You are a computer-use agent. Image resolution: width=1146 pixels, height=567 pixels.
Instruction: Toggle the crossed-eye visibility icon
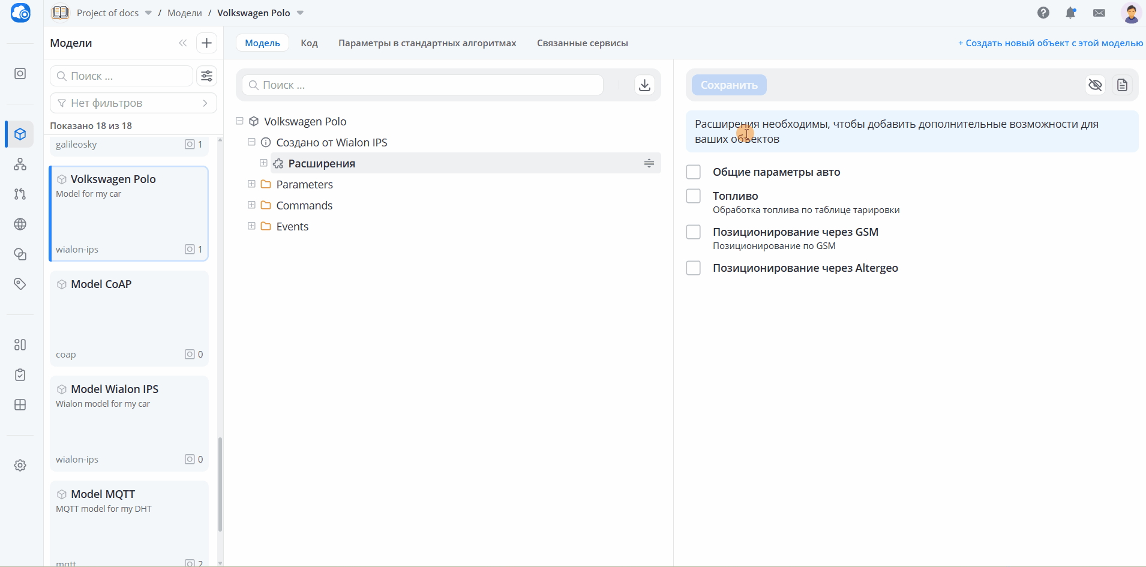(x=1095, y=85)
